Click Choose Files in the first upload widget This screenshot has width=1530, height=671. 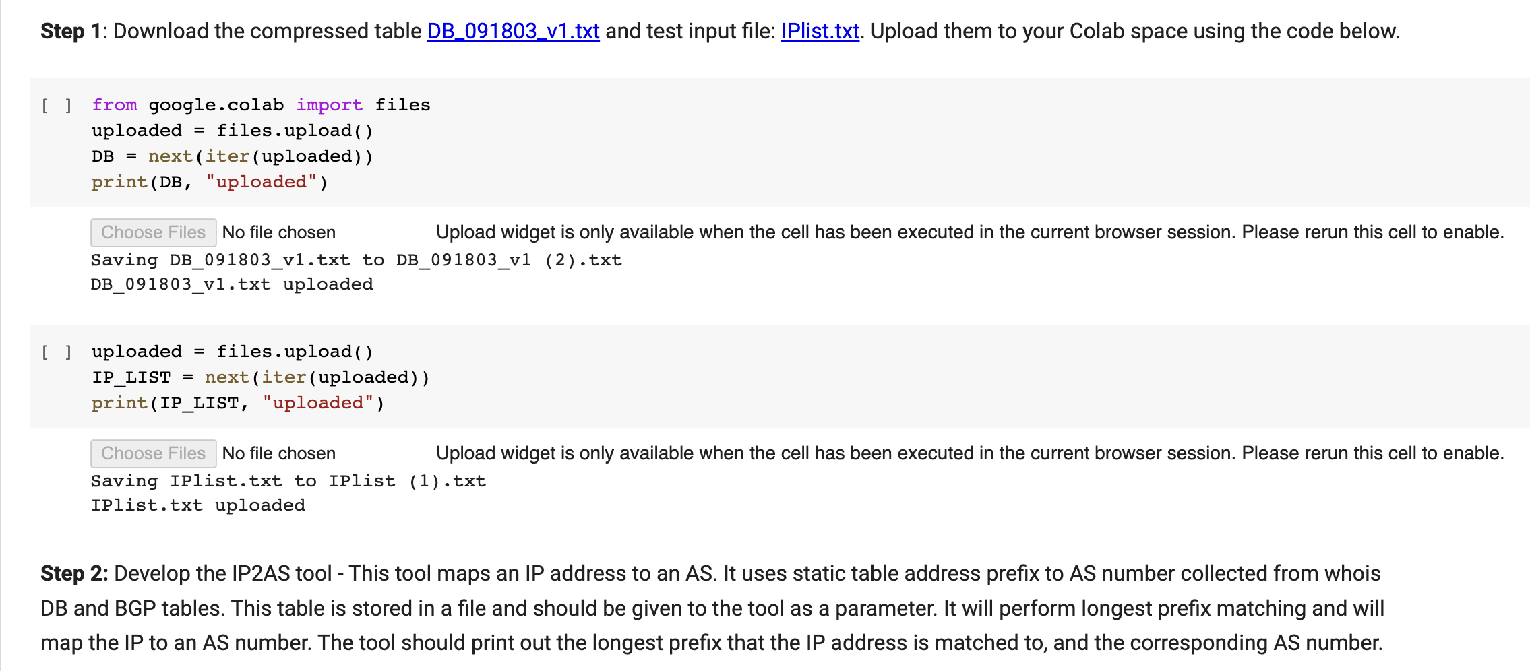click(154, 232)
